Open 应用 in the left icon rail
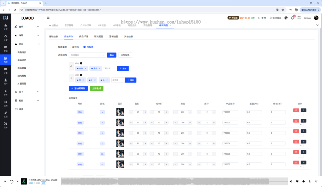This screenshot has height=187, width=322. point(6,104)
